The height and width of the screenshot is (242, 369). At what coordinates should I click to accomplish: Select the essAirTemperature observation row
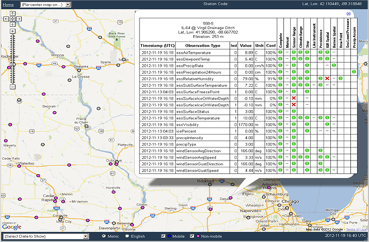click(x=248, y=53)
